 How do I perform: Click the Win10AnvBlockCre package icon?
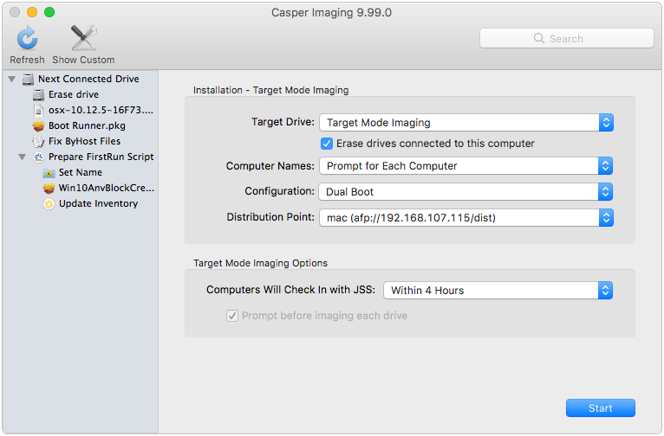(49, 189)
